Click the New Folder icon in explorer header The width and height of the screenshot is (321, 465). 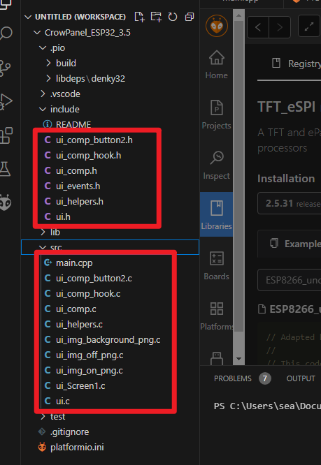click(155, 17)
